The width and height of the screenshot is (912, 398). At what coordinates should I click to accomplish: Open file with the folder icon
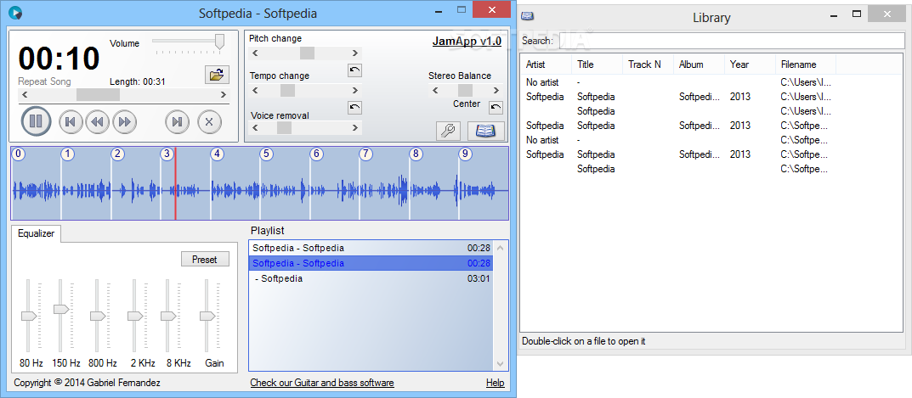[x=217, y=75]
